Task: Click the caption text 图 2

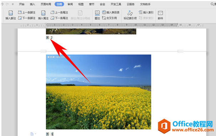Action: click(x=49, y=37)
